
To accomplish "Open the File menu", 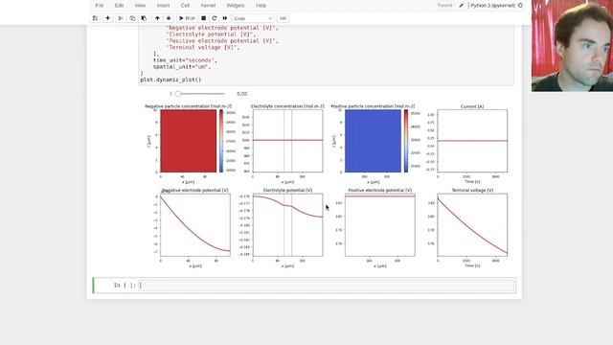I will pos(100,6).
